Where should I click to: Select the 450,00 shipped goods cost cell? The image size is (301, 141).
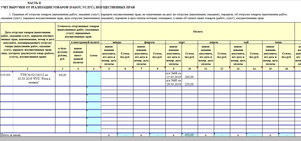[62, 75]
